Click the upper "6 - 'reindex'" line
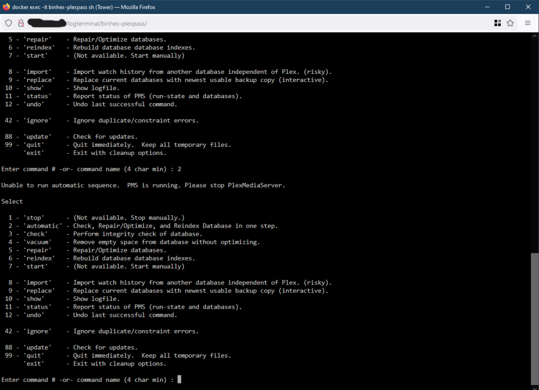Image resolution: width=539 pixels, height=390 pixels. [102, 47]
